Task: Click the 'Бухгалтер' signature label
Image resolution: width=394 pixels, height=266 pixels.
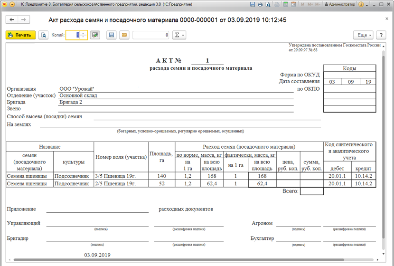Action: pos(262,238)
